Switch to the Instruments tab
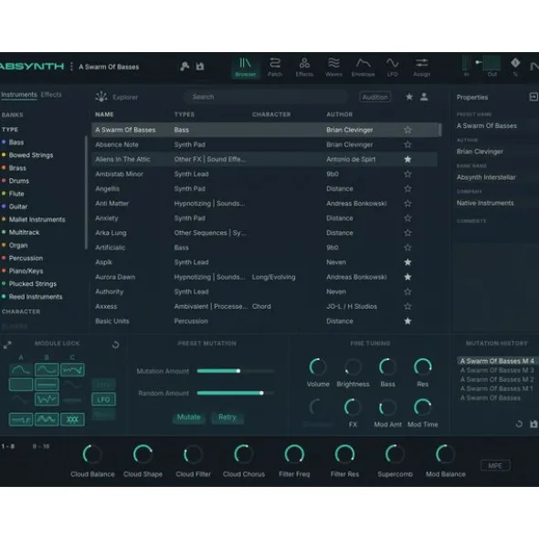Image resolution: width=539 pixels, height=540 pixels. [19, 94]
